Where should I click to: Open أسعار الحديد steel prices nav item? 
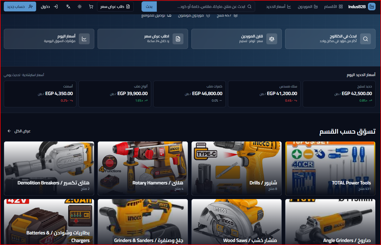coord(279,7)
